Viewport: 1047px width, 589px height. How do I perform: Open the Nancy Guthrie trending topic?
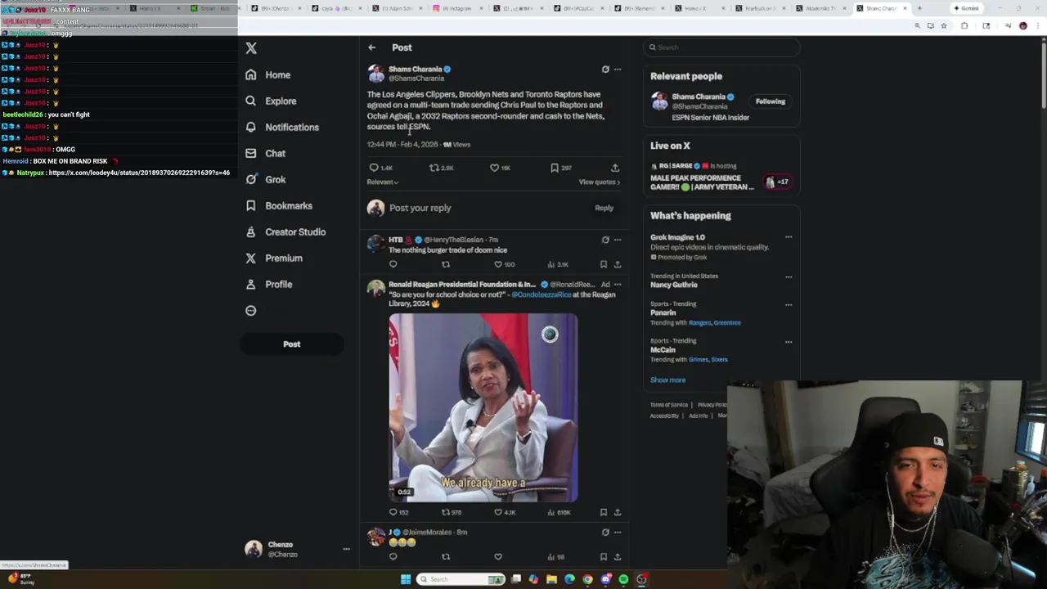[674, 285]
